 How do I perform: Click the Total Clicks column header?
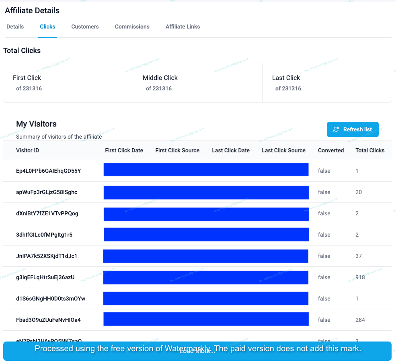pos(370,150)
